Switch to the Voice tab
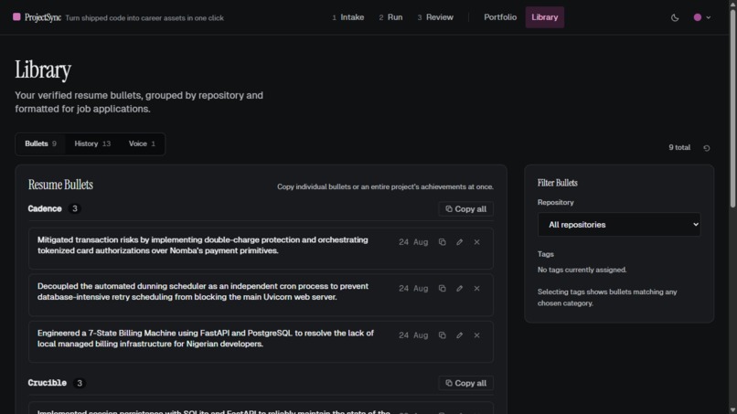This screenshot has height=414, width=737. 142,143
